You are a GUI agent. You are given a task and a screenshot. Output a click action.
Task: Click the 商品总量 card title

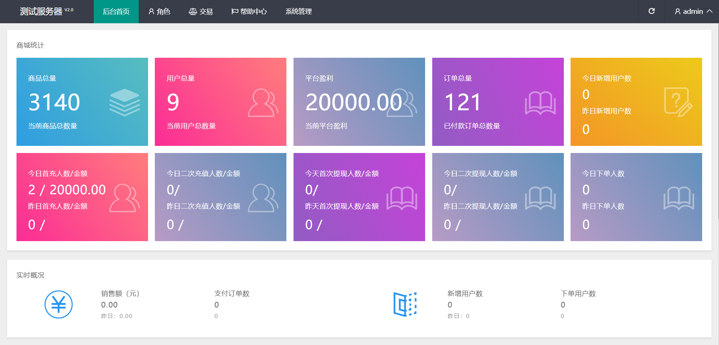click(42, 78)
